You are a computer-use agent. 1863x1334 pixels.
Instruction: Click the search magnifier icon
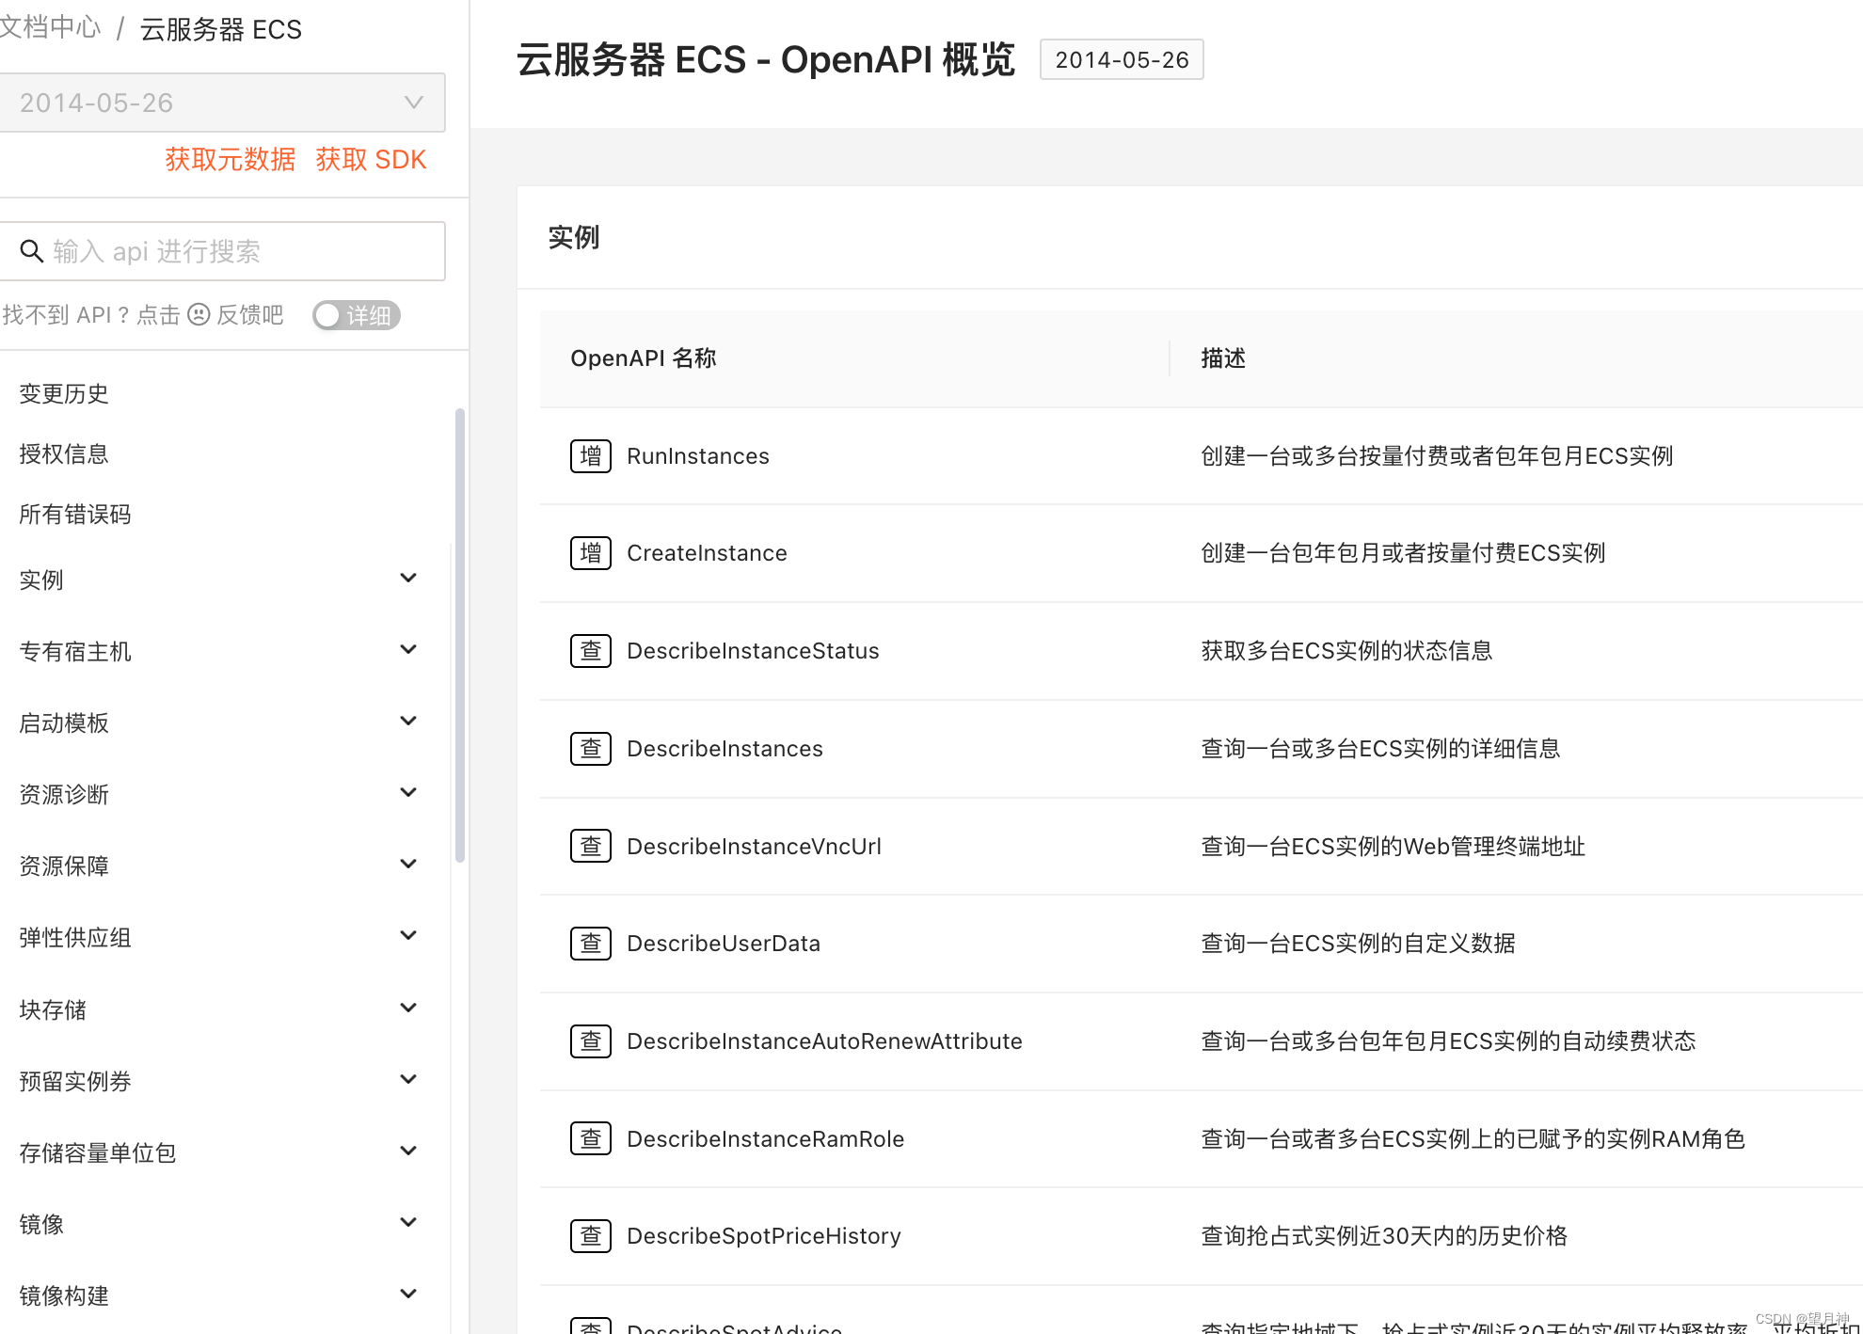[32, 251]
